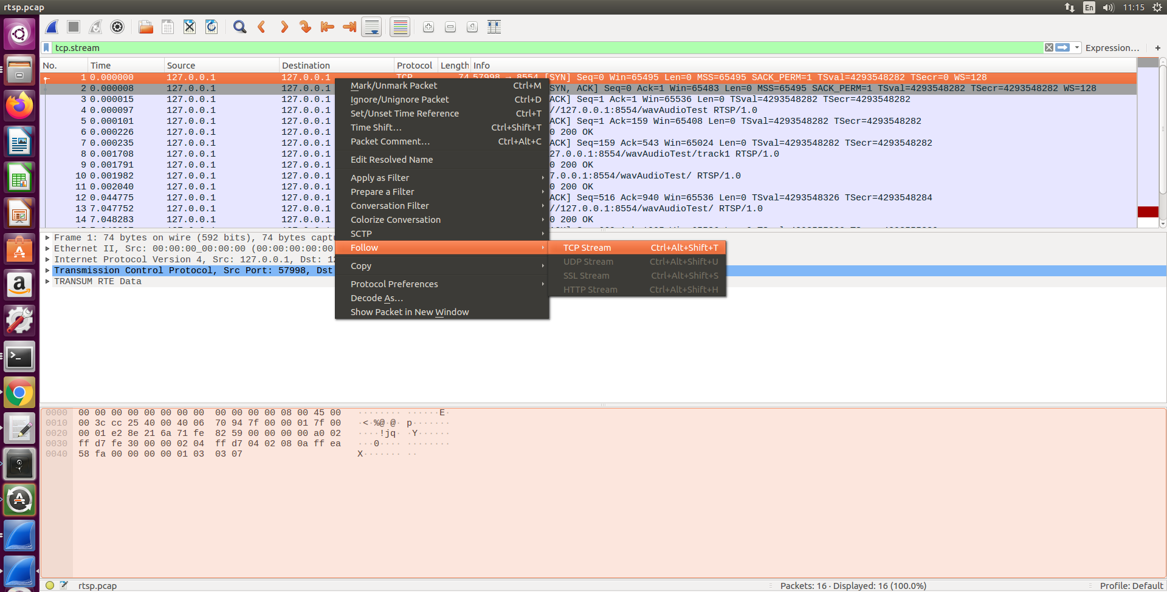Screen dimensions: 1167x592
Task: Follow the TCP Stream
Action: [637, 248]
